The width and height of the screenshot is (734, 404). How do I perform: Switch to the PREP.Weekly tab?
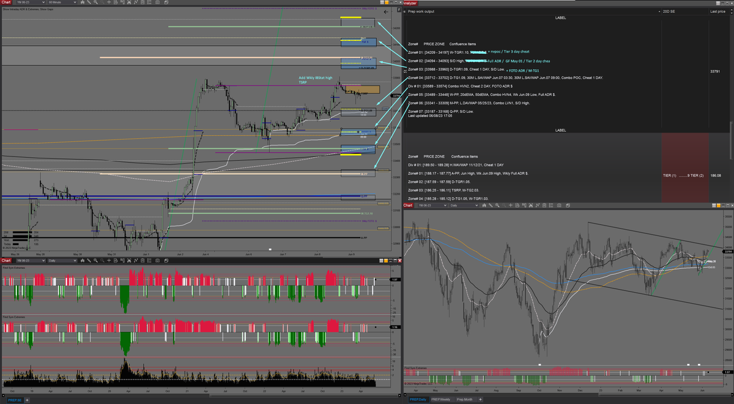(x=442, y=400)
